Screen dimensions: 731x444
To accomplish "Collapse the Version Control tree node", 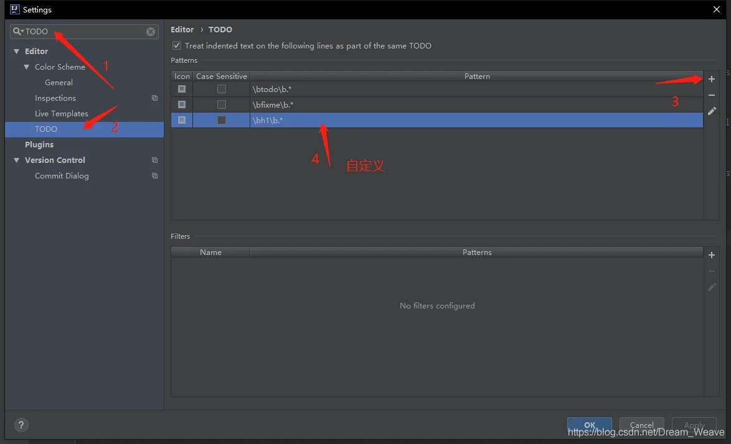I will [x=17, y=160].
